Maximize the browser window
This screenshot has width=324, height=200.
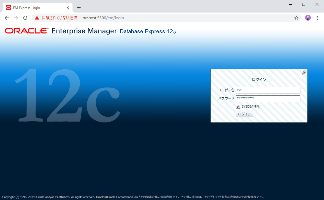tap(304, 4)
